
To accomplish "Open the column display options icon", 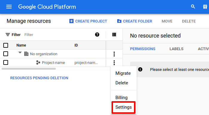I will click(114, 35).
